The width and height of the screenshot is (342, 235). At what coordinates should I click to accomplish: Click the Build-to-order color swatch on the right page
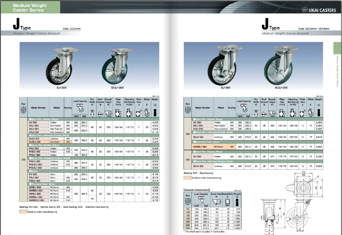click(x=188, y=178)
